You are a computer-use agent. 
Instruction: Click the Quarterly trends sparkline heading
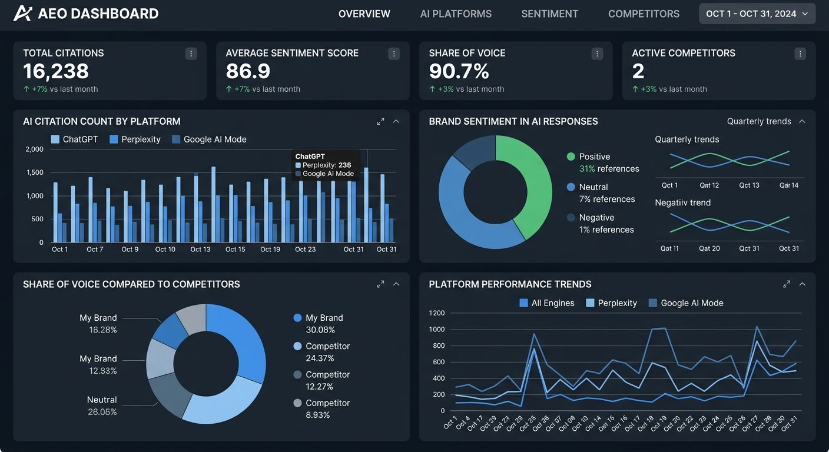click(687, 139)
